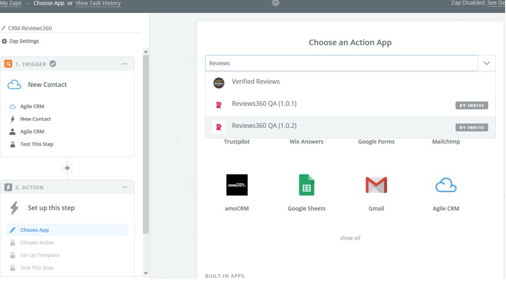Click the show all apps link
Image resolution: width=506 pixels, height=282 pixels.
[x=350, y=238]
